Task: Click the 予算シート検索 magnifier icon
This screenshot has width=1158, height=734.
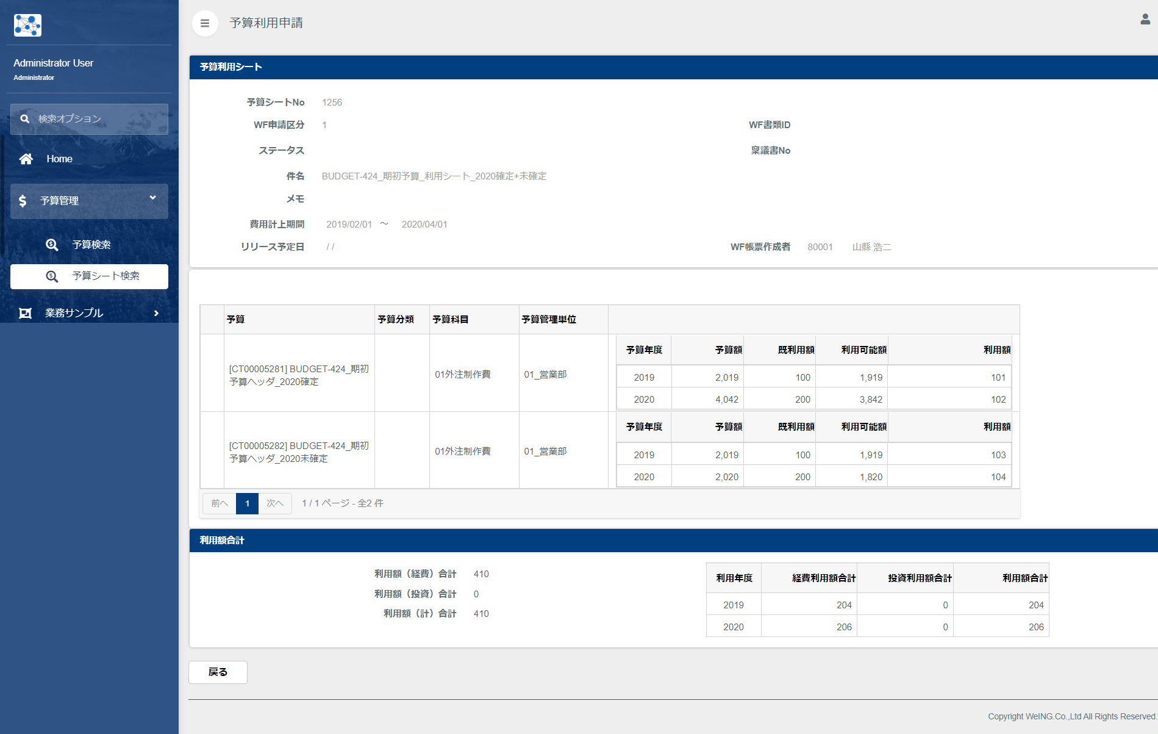Action: pos(52,276)
